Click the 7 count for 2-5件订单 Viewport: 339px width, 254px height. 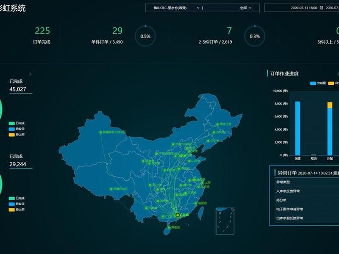pyautogui.click(x=229, y=31)
